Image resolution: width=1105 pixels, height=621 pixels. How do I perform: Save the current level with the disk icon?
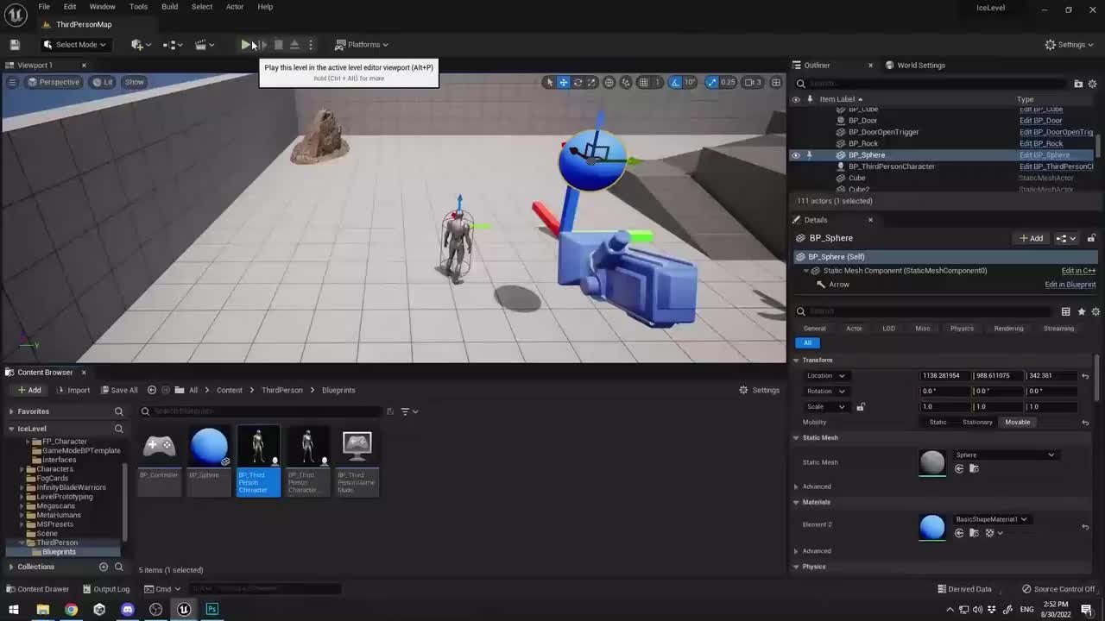pyautogui.click(x=15, y=45)
